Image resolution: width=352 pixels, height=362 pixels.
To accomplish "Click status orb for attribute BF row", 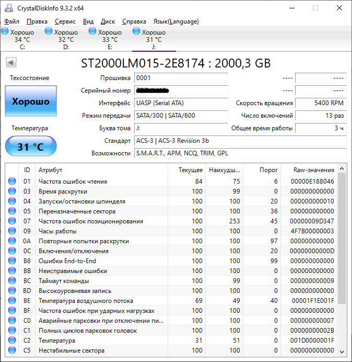I will (x=12, y=310).
